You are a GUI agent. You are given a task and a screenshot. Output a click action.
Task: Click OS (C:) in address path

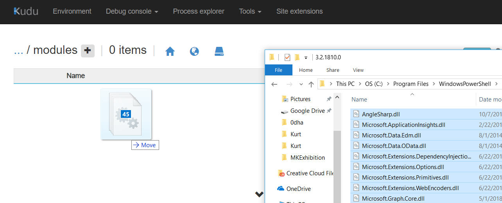click(x=374, y=84)
